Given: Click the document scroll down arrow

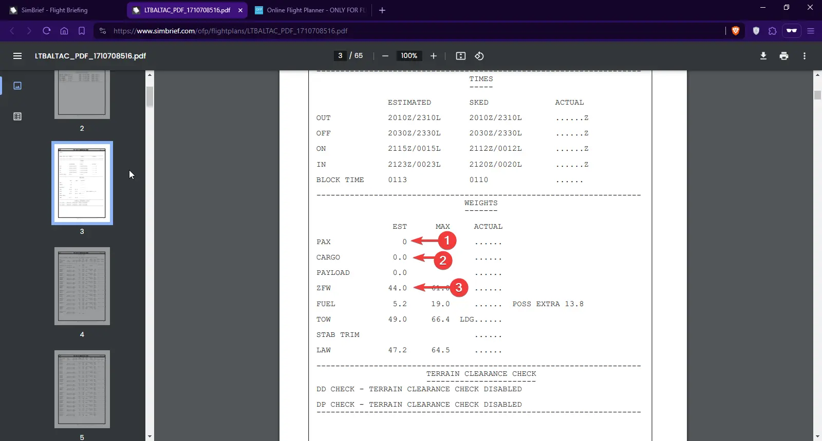Looking at the screenshot, I should point(817,436).
